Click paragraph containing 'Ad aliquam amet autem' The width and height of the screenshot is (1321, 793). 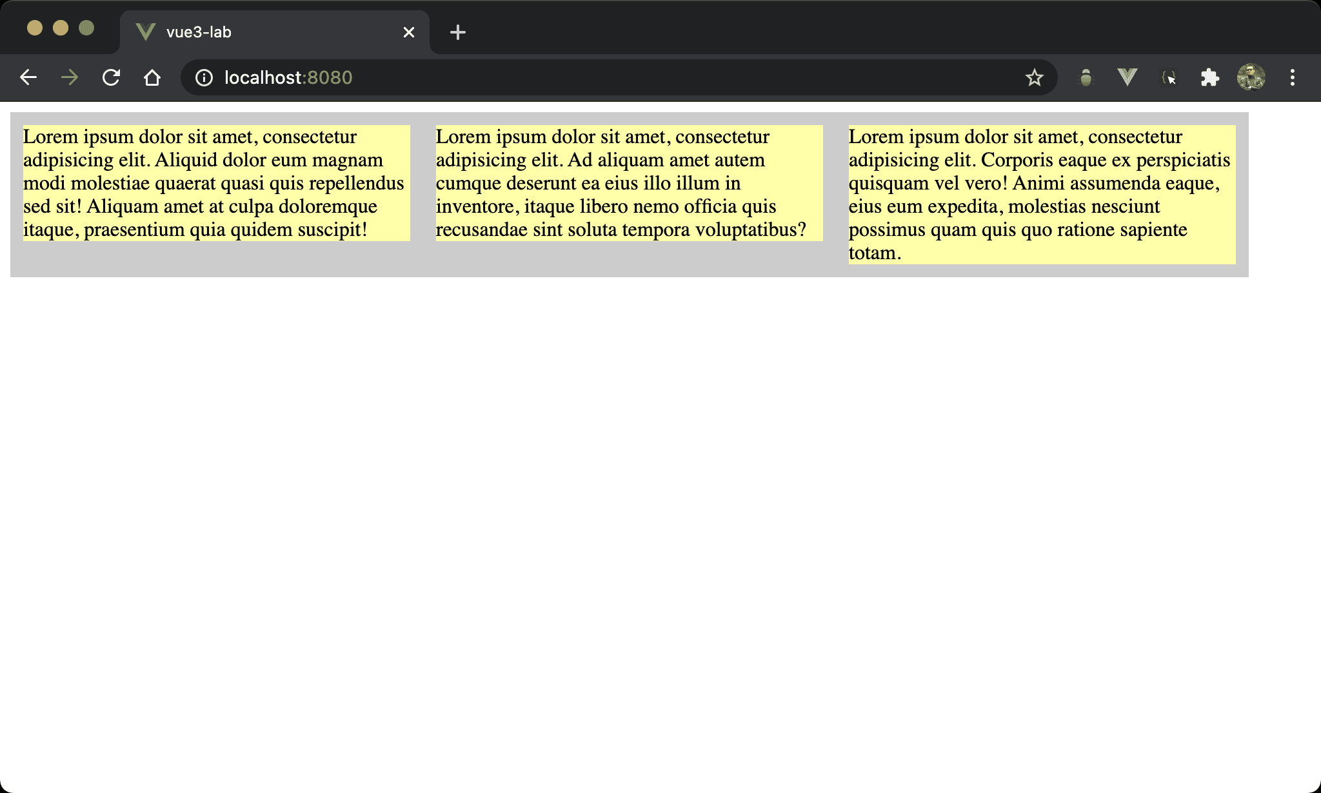(x=629, y=183)
